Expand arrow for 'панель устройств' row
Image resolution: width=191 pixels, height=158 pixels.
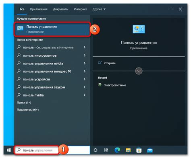[x=85, y=79]
